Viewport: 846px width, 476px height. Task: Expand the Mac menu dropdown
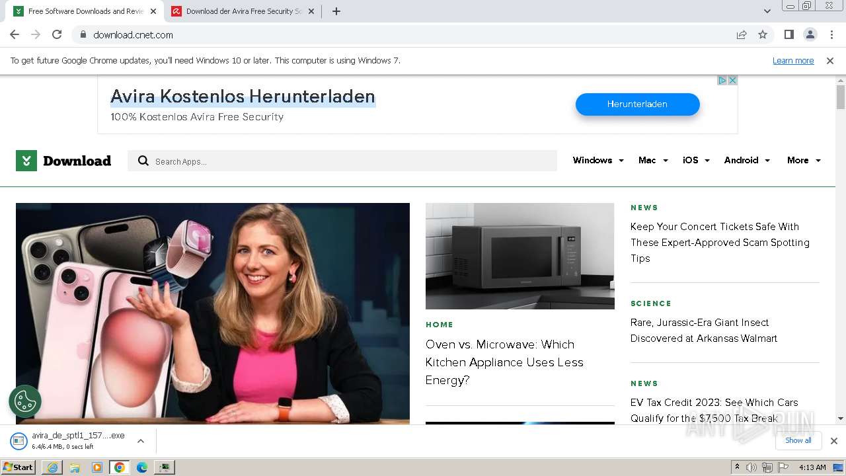pos(653,160)
